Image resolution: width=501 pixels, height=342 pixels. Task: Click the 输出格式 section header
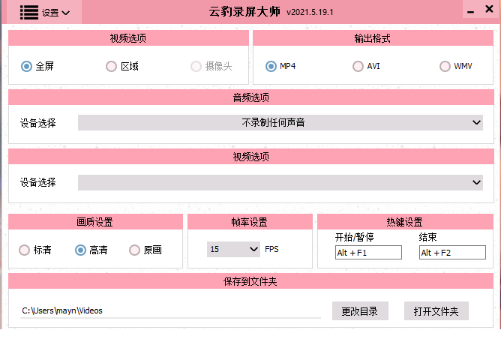click(x=373, y=38)
